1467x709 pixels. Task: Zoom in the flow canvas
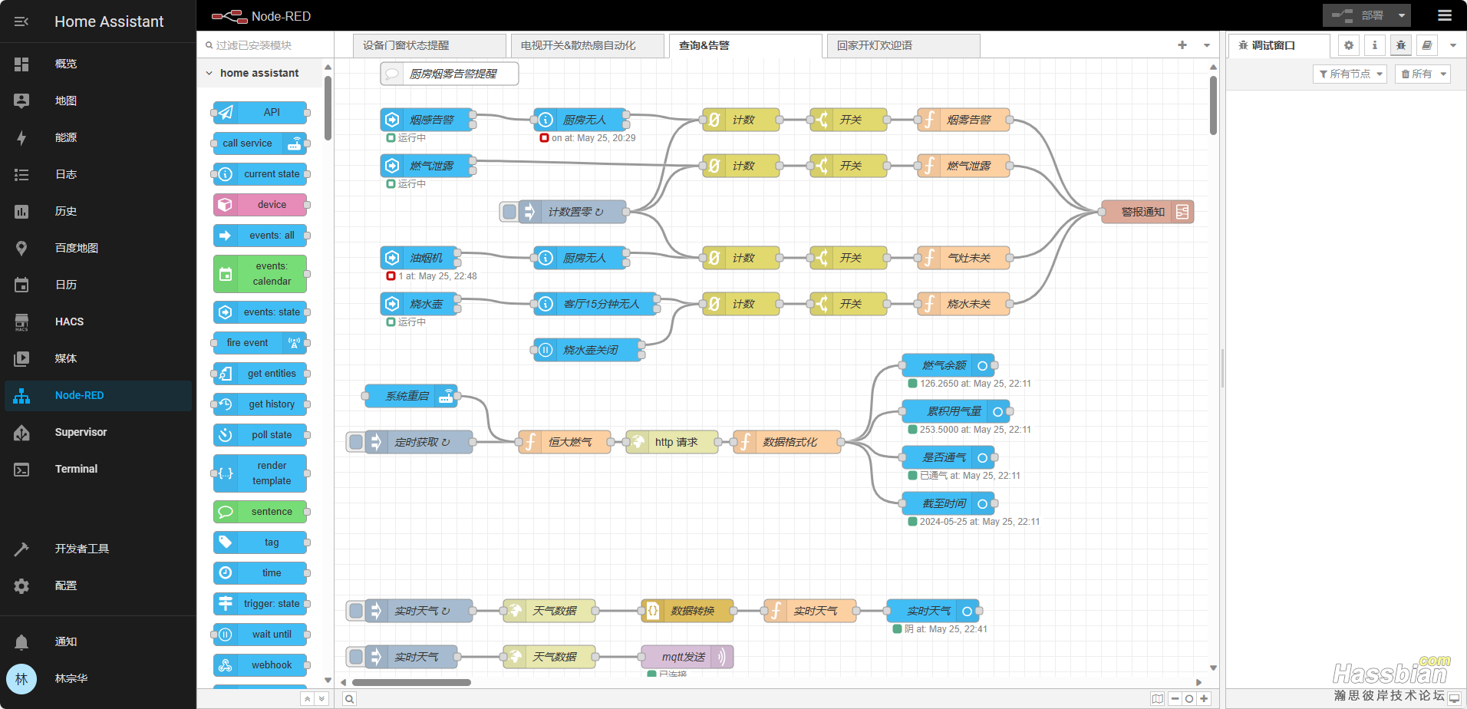pyautogui.click(x=1204, y=698)
